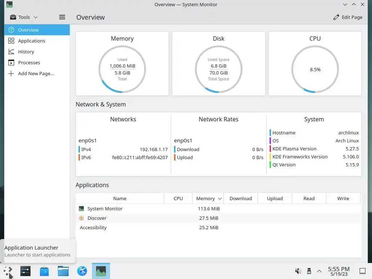372x279 pixels.
Task: Open the Dolphin file manager taskbar icon
Action: tap(63, 271)
